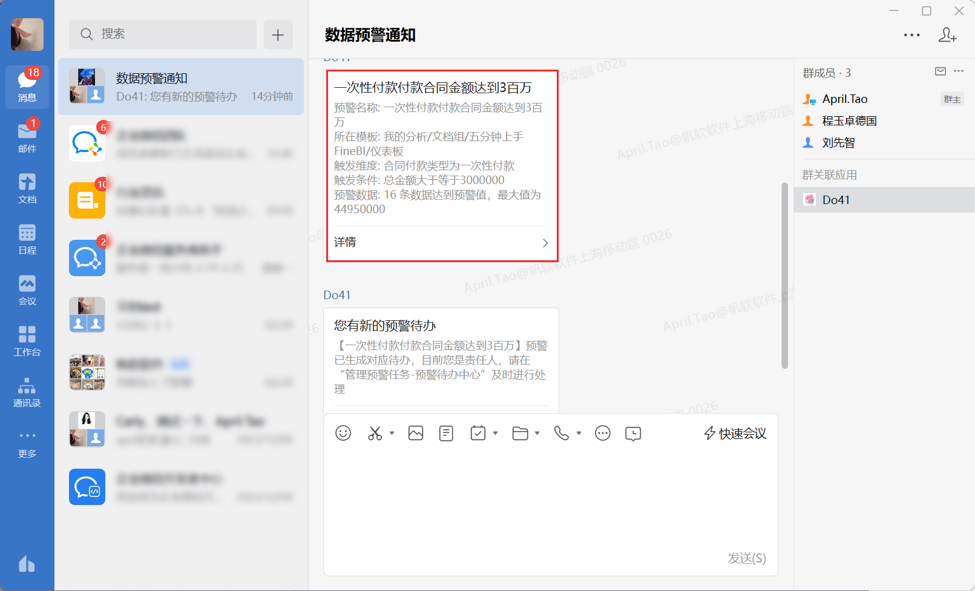Open the 文档 documents section
Viewport: 975px width, 591px height.
pos(27,188)
